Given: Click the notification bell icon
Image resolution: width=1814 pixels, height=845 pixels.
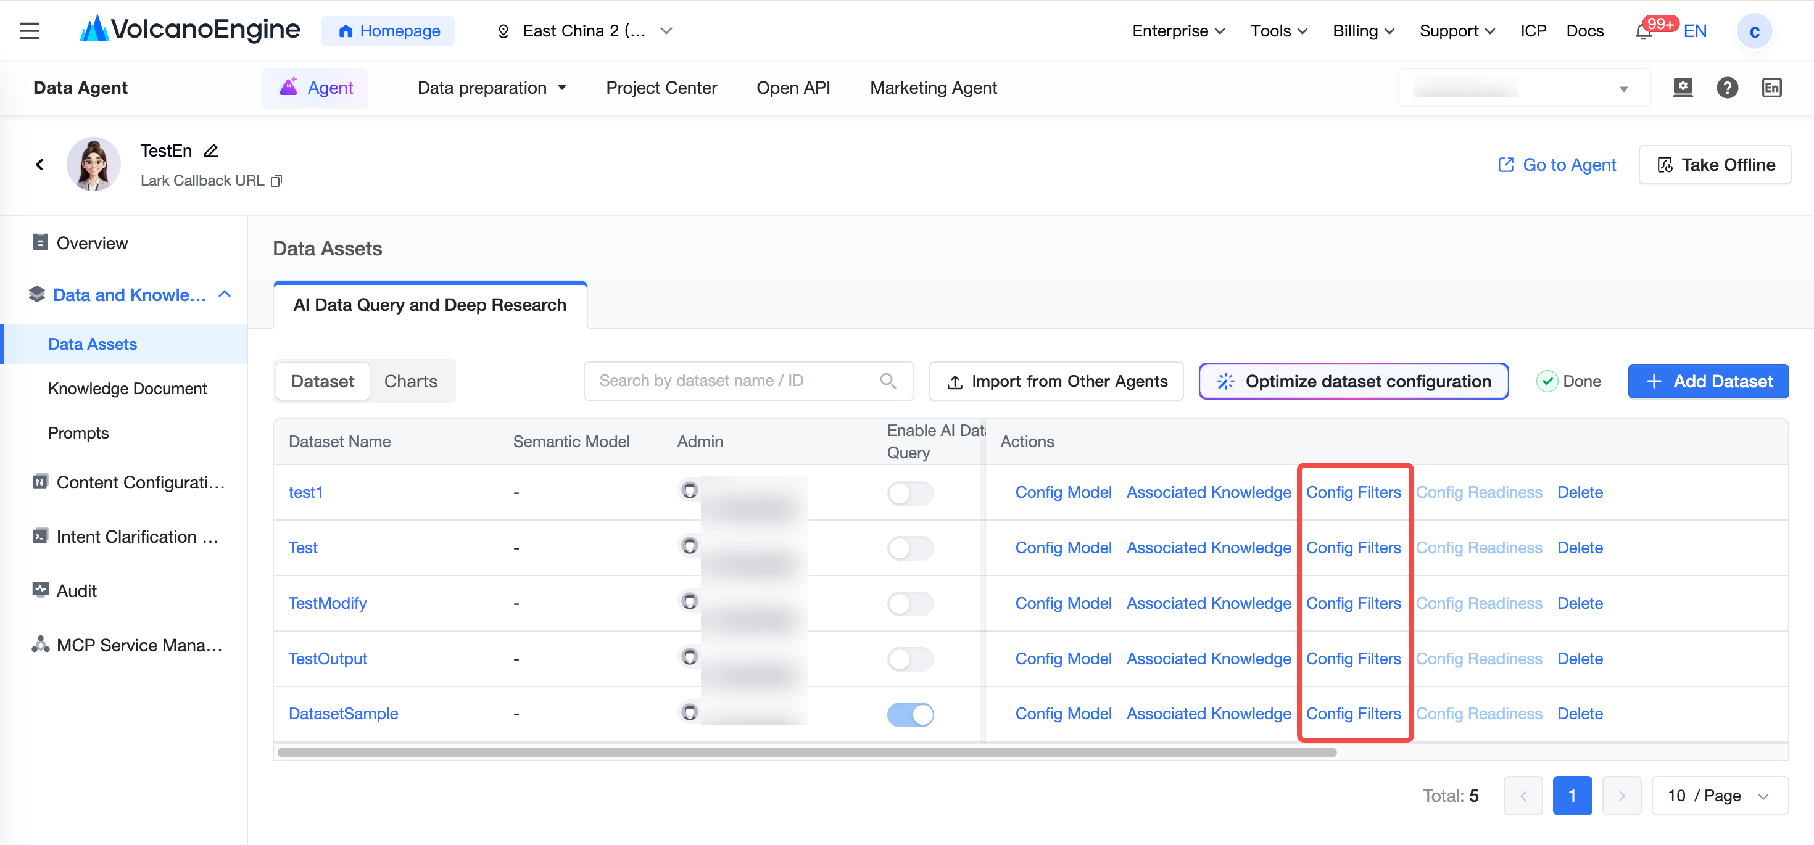Looking at the screenshot, I should coord(1643,31).
